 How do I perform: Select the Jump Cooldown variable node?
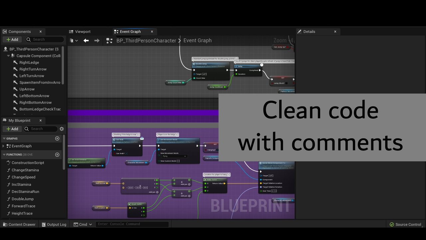pos(218,87)
